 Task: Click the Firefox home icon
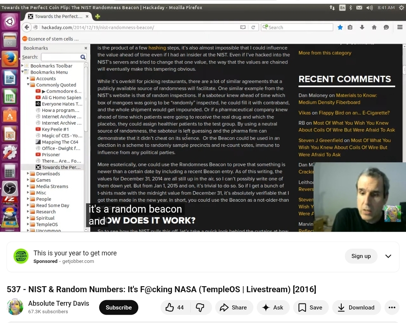(374, 27)
